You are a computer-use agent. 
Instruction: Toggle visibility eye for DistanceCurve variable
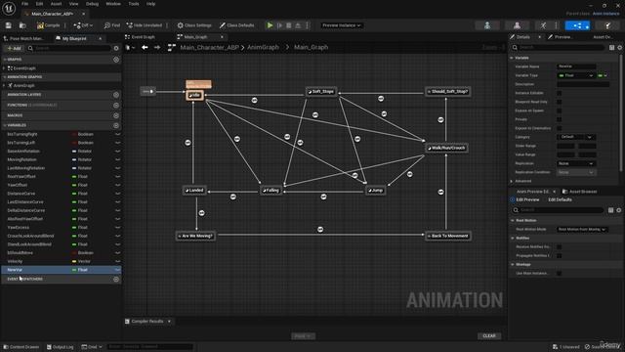(117, 194)
